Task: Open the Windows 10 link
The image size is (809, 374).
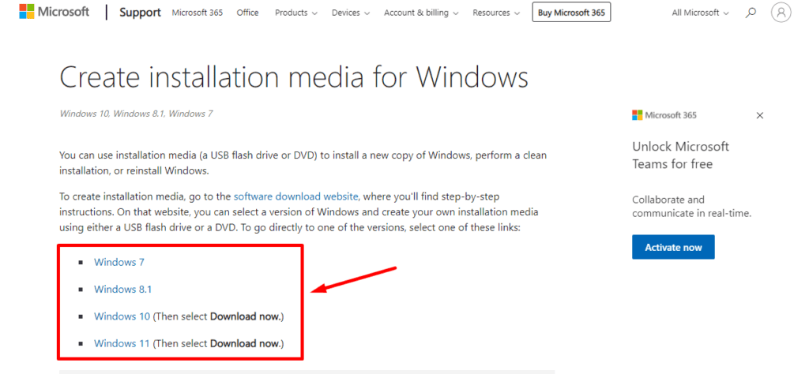Action: click(x=122, y=316)
